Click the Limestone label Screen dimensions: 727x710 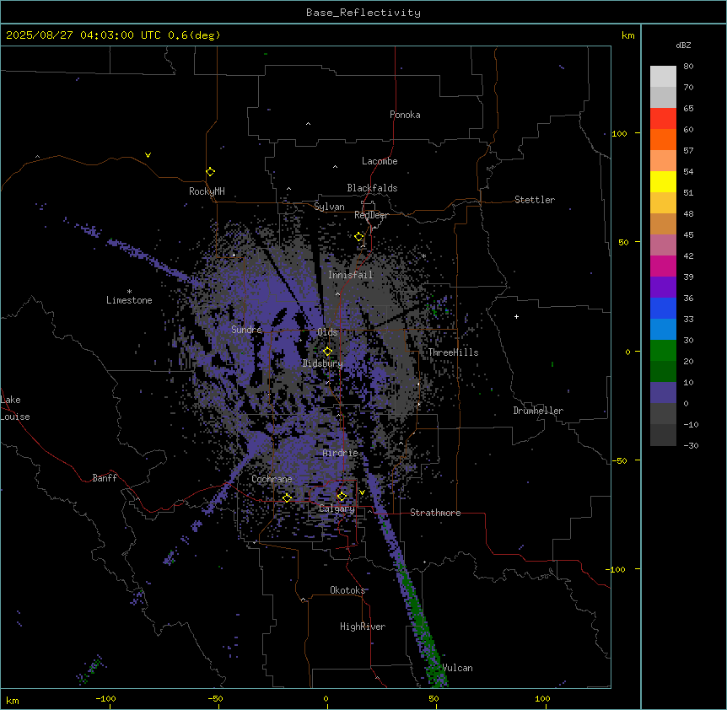coord(129,300)
